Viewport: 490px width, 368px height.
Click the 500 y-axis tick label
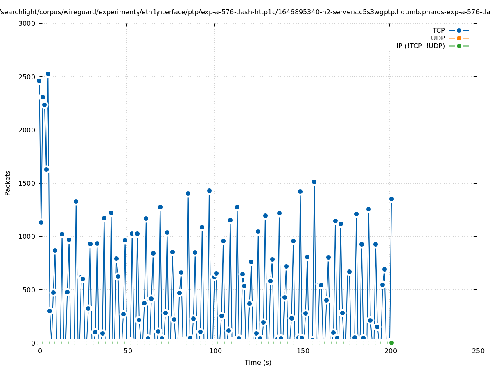(29, 290)
